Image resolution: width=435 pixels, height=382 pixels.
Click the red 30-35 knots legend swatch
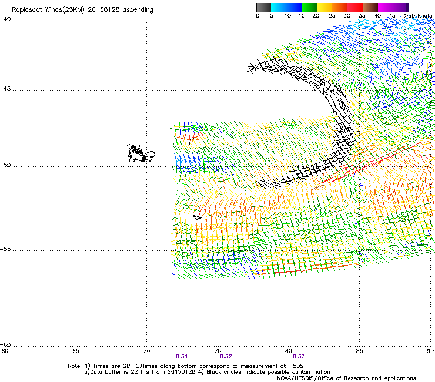tap(355, 7)
